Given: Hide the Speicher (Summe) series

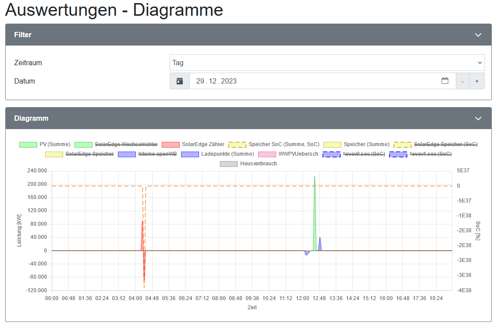Looking at the screenshot, I should pos(366,144).
